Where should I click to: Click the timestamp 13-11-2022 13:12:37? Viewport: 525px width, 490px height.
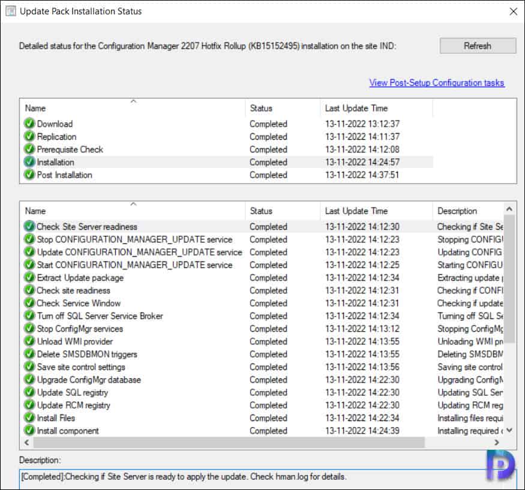pyautogui.click(x=362, y=124)
